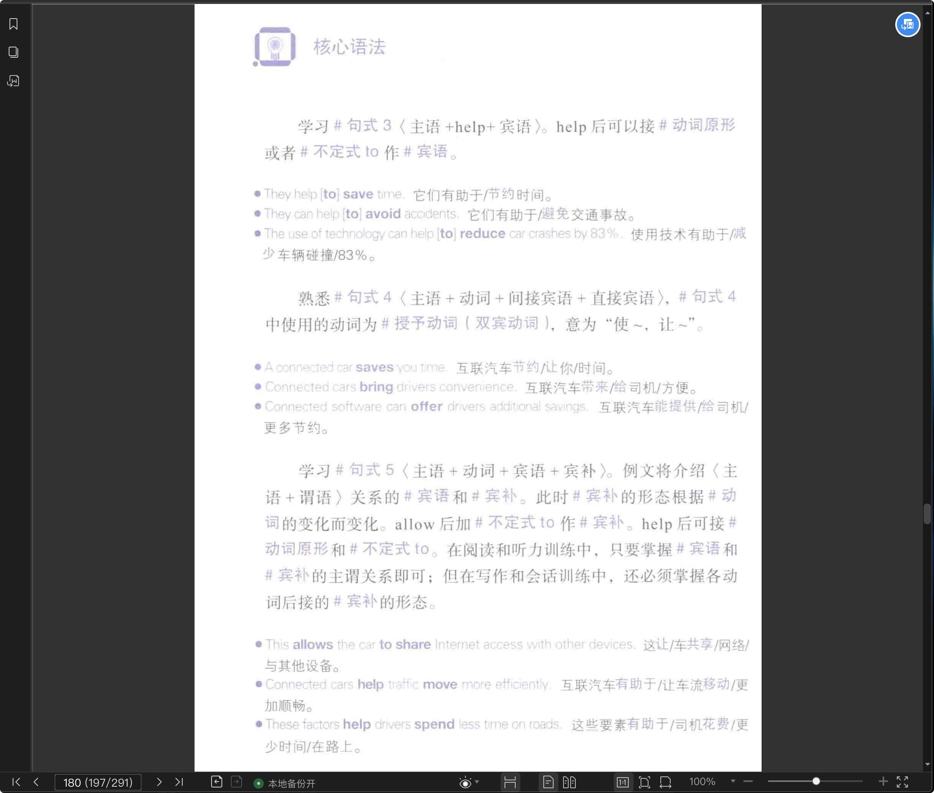The height and width of the screenshot is (793, 934).
Task: Click the 核心语法 heading text
Action: pyautogui.click(x=350, y=47)
